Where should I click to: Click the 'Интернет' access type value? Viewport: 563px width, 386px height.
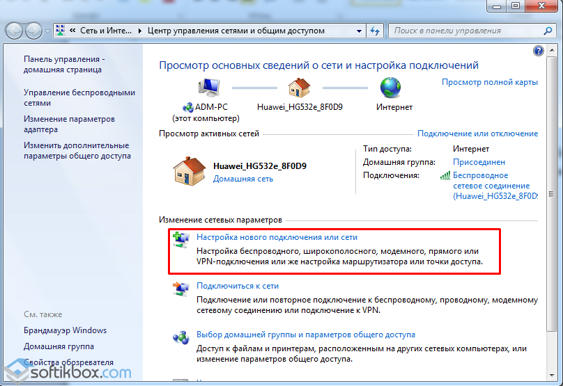(x=471, y=149)
